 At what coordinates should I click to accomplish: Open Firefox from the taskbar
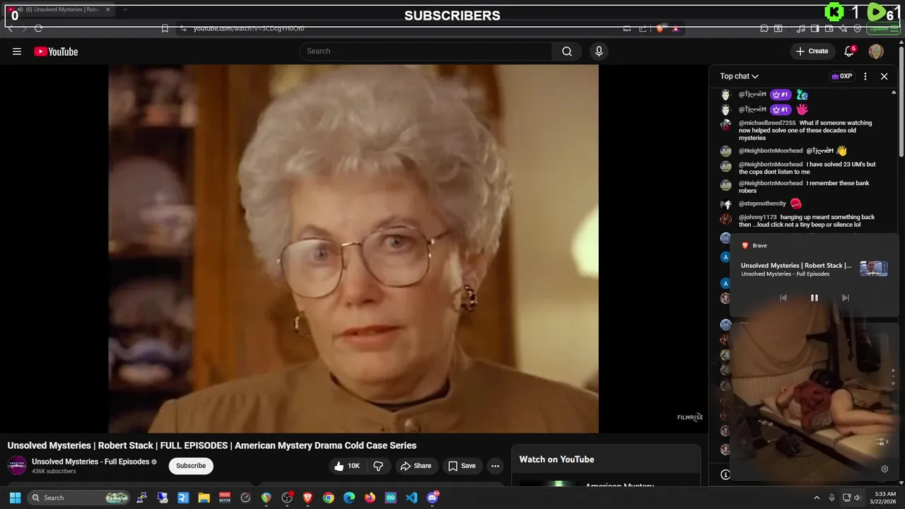click(x=370, y=498)
